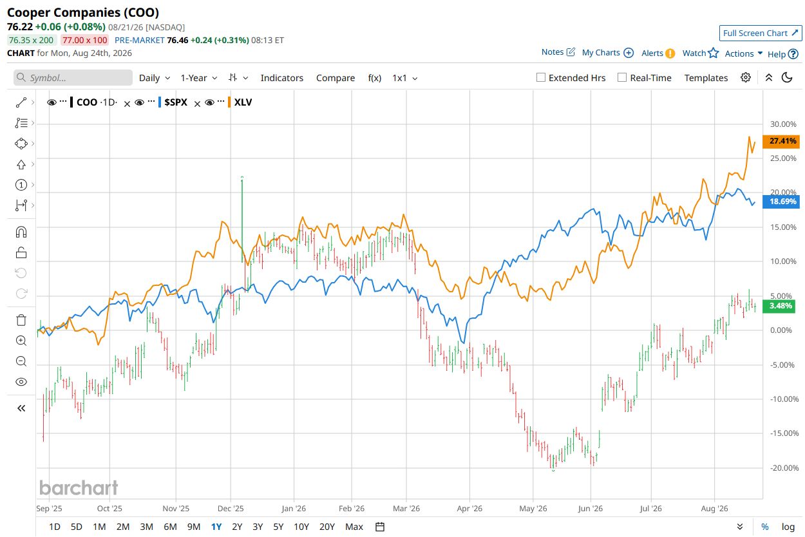Screen dimensions: 805x537
Task: Lock all drawings with padlock icon
Action: coord(21,252)
